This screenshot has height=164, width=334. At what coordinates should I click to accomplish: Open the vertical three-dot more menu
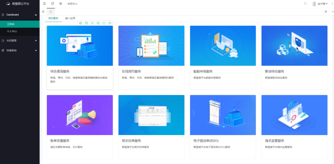coord(332,4)
